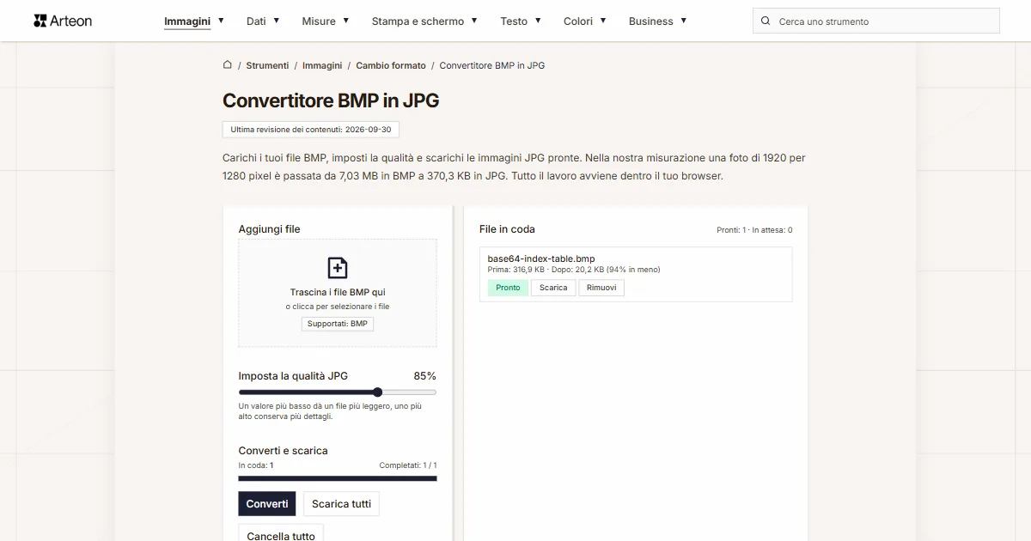Go to Cambio formato breadcrumb link

click(x=391, y=65)
